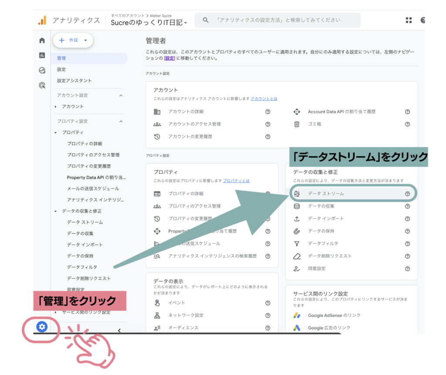Click the Home icon in left rail
This screenshot has height=375, width=446.
click(42, 41)
